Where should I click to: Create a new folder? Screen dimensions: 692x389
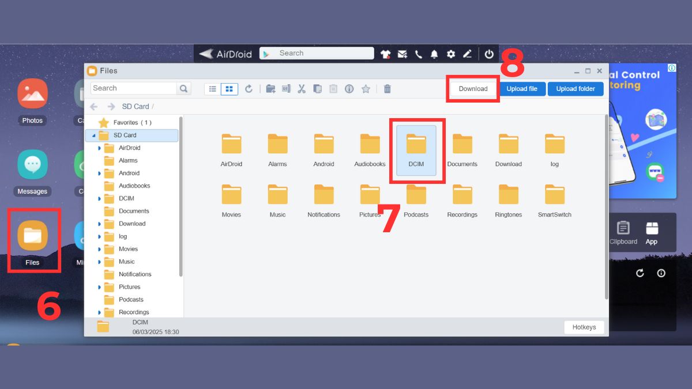tap(270, 89)
